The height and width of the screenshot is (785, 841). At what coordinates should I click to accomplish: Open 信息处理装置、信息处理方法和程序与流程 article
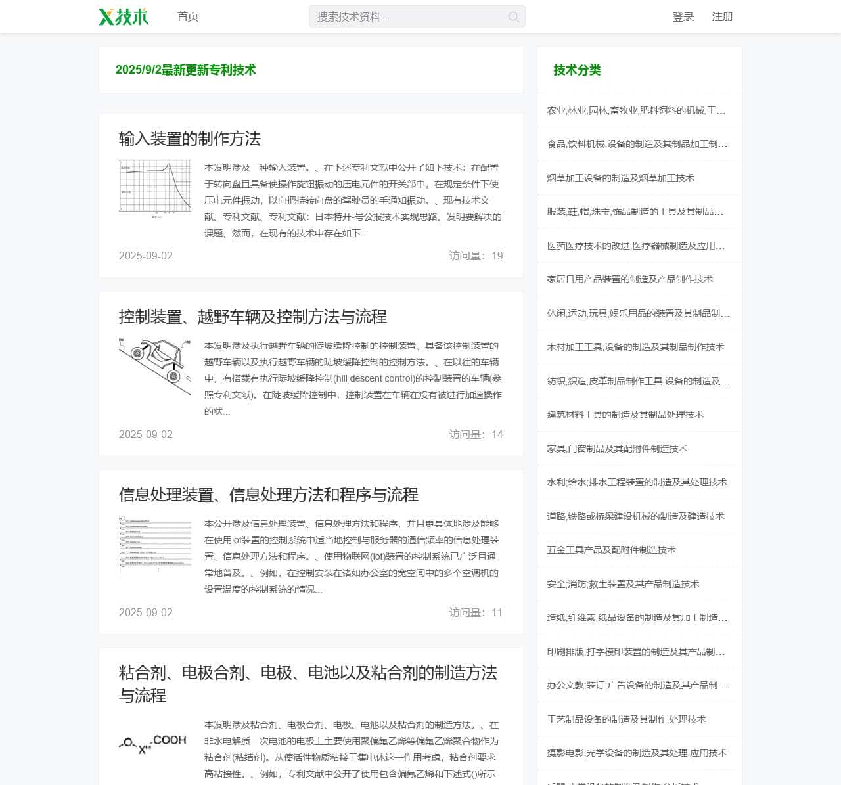(268, 495)
